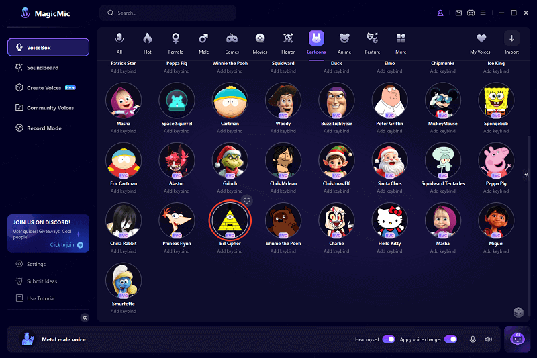Open My Voices heart icon
The image size is (537, 358).
point(481,42)
